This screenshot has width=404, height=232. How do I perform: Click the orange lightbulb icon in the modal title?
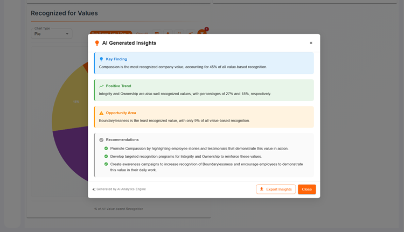97,43
